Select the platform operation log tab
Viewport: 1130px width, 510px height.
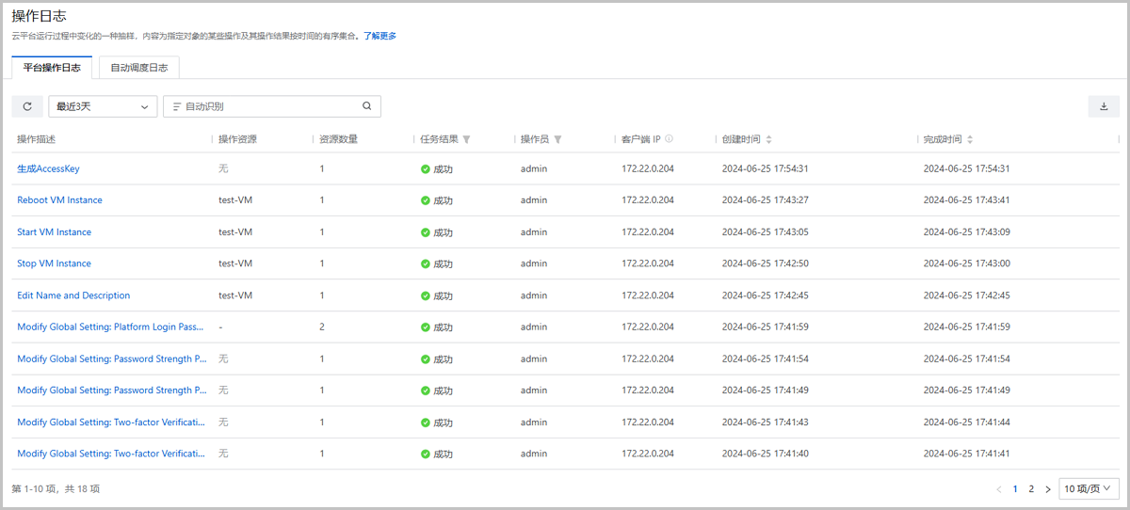(52, 68)
